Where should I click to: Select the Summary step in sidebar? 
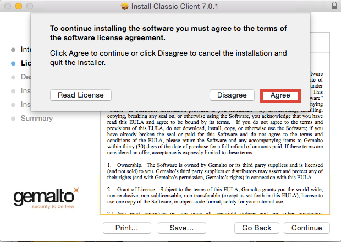coord(37,118)
